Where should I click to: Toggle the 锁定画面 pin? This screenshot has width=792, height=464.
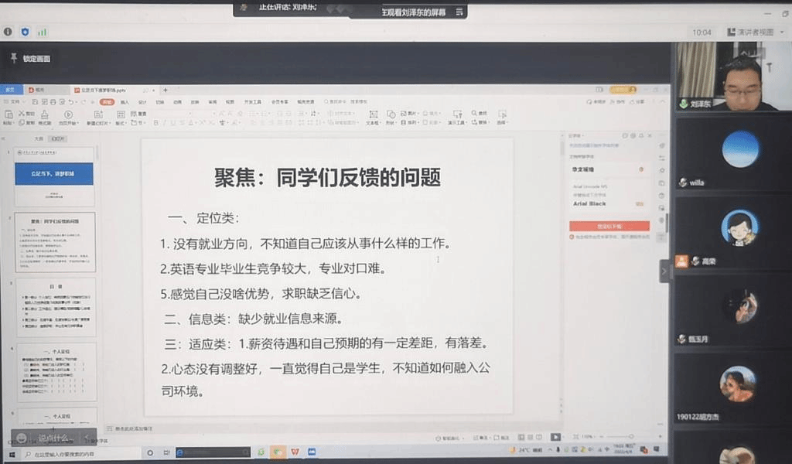pyautogui.click(x=13, y=58)
